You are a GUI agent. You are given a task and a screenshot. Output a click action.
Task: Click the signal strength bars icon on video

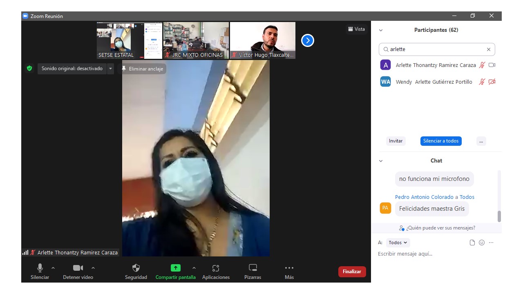tap(25, 253)
